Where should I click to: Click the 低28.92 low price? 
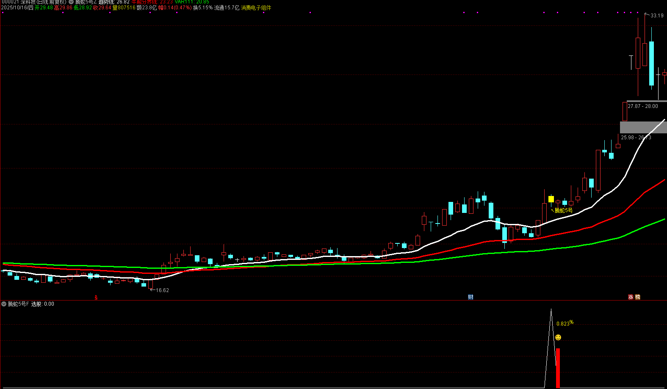pyautogui.click(x=83, y=8)
